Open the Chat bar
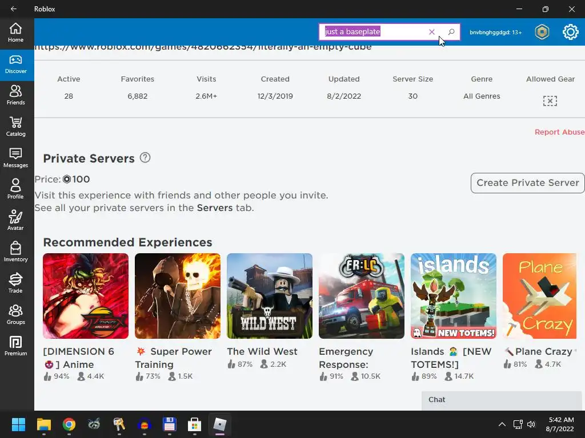585x438 pixels. point(502,400)
